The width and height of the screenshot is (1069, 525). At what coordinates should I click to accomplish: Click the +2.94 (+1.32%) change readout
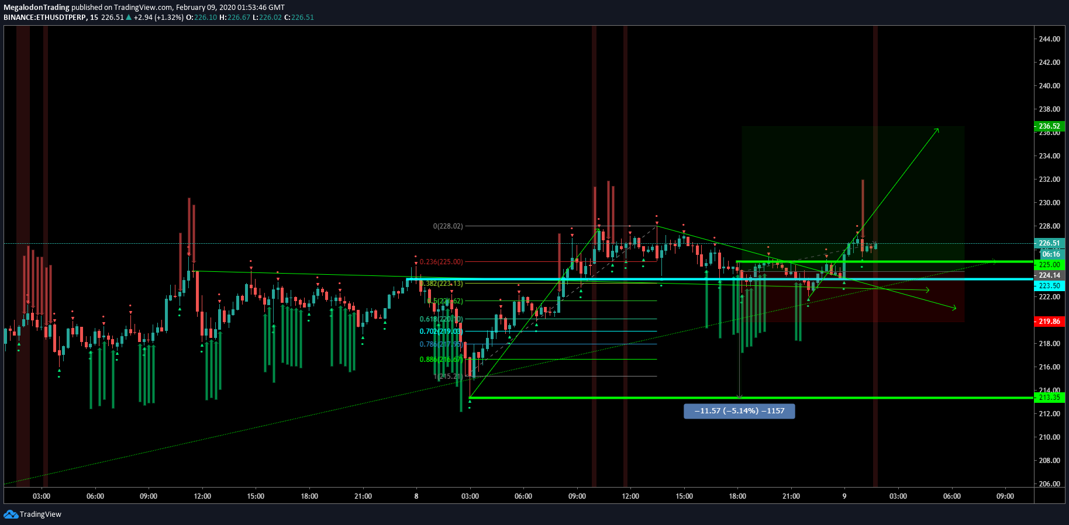pos(158,18)
